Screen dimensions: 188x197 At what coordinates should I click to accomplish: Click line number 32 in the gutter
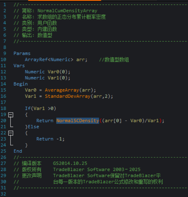(3, 194)
